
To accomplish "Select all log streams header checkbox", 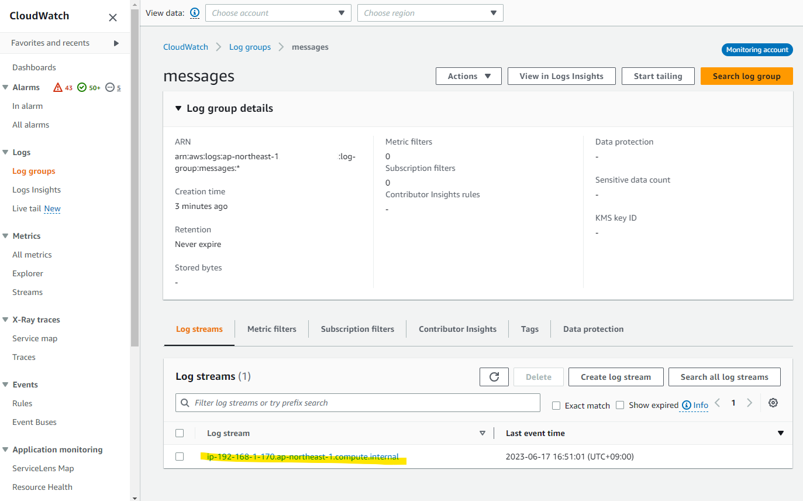I will click(180, 433).
